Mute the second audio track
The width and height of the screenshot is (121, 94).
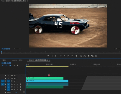click(15, 87)
